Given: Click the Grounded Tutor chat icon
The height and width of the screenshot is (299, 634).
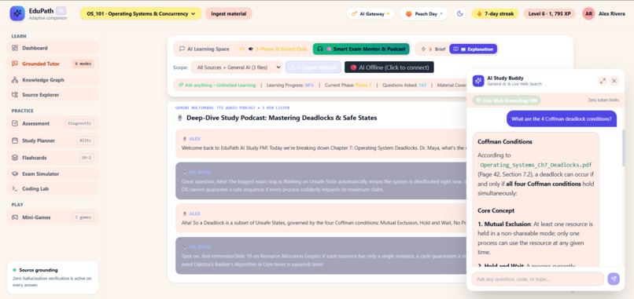Looking at the screenshot, I should 15,64.
